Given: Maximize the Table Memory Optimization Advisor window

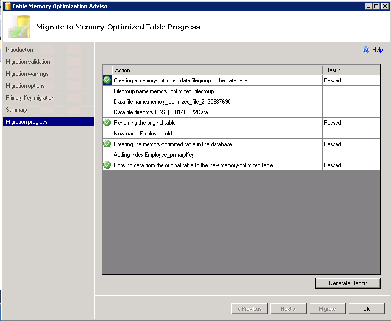Looking at the screenshot, I should click(376, 6).
